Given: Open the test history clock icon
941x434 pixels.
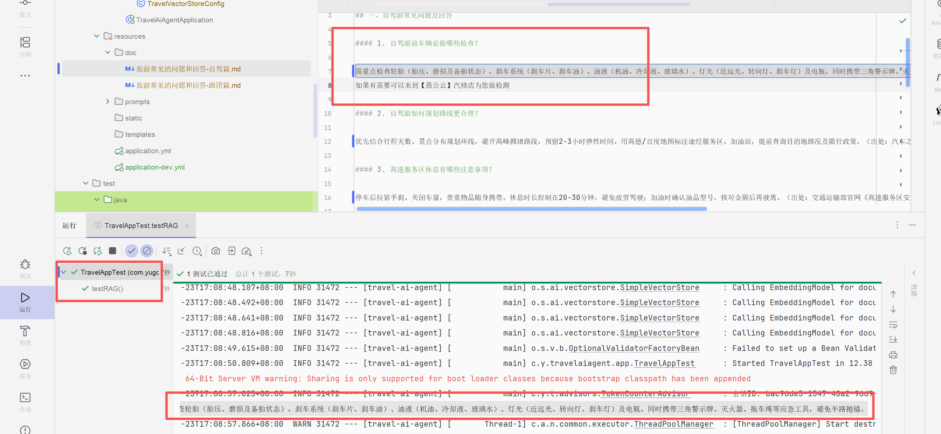Looking at the screenshot, I should [197, 251].
